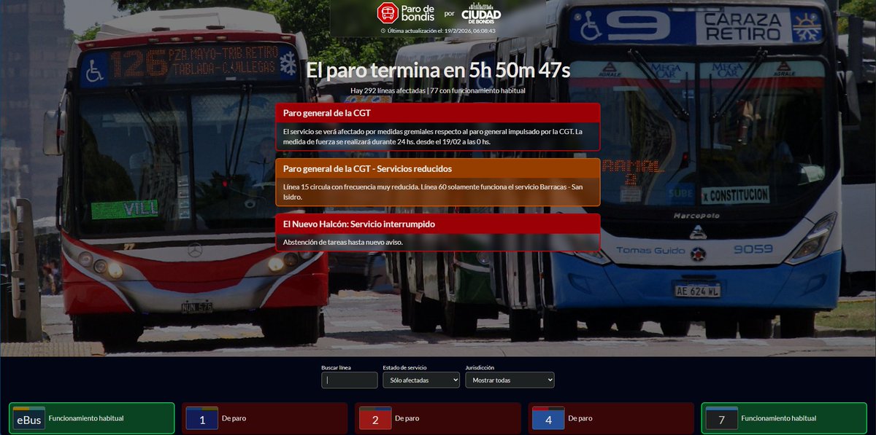Open the Estado de servicio dropdown
The image size is (876, 435).
(420, 380)
